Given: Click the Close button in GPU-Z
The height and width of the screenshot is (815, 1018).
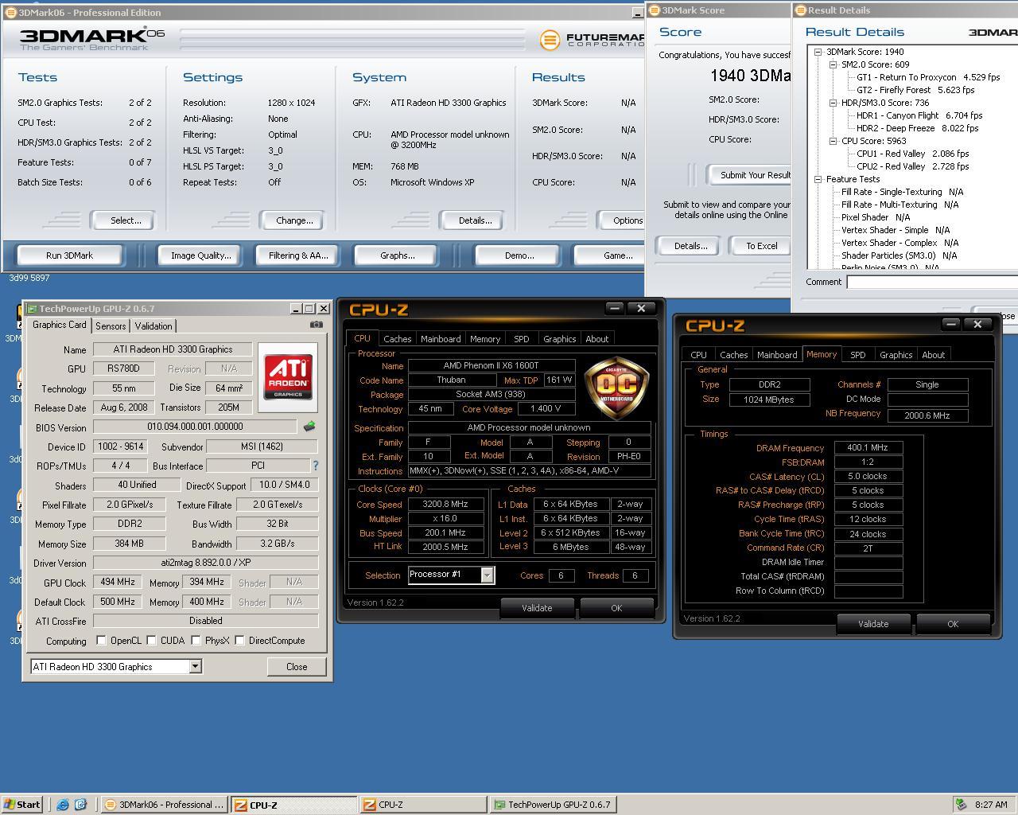Looking at the screenshot, I should click(x=297, y=667).
